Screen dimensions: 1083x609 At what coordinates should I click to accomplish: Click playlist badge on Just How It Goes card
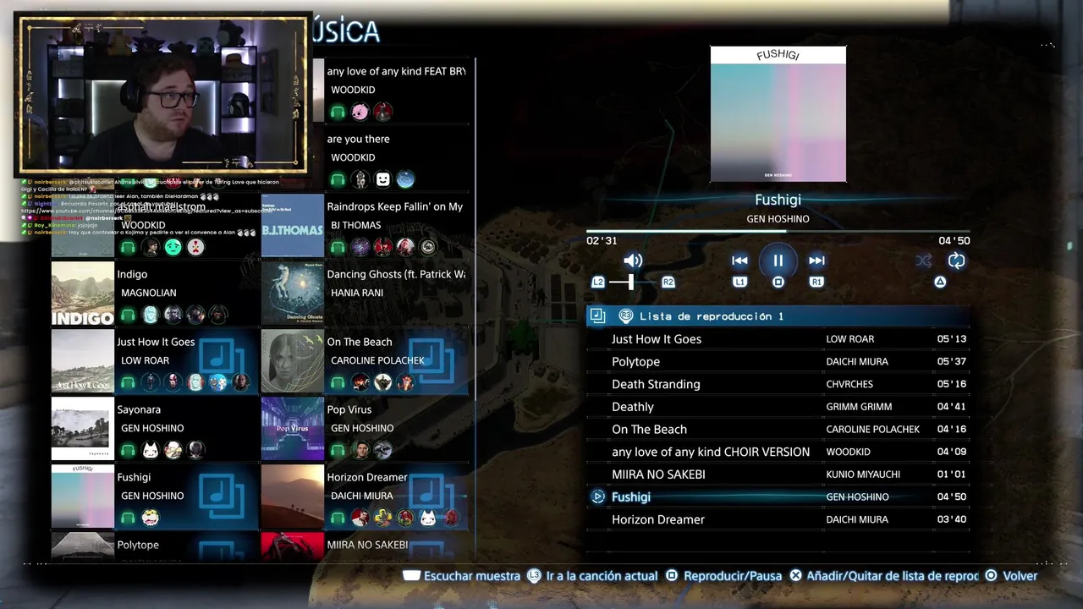tap(222, 361)
